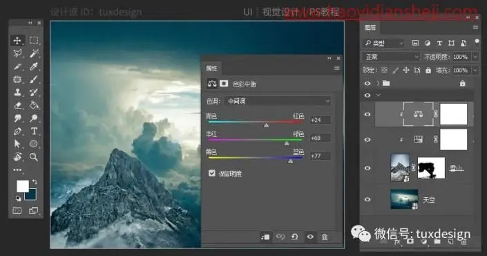Select the Smudge tool
Screen dimensions: 487x256
tap(17, 118)
